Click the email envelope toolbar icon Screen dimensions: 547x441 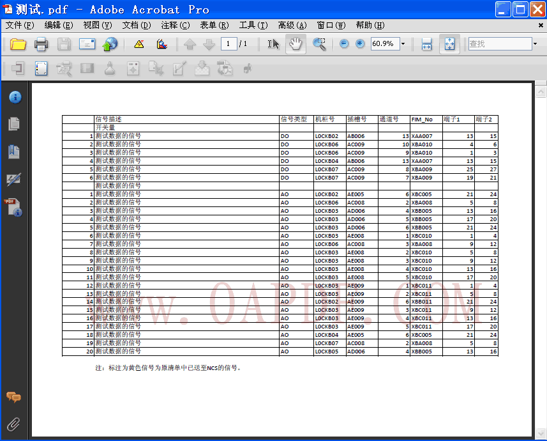pyautogui.click(x=87, y=44)
